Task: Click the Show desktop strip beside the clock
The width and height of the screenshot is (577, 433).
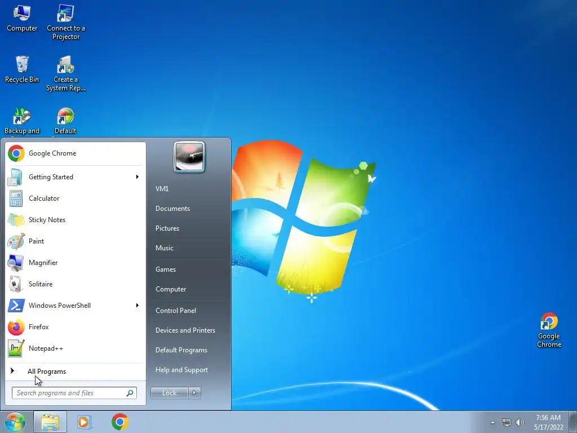Action: (x=572, y=422)
